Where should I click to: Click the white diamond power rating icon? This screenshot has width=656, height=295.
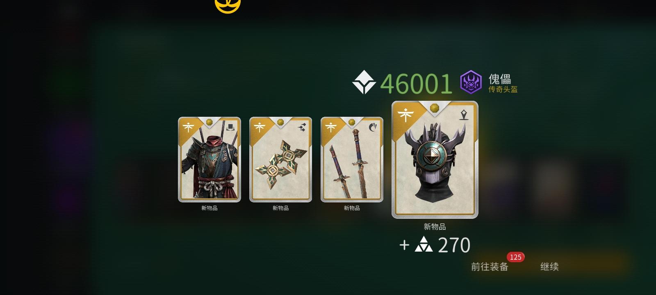364,82
